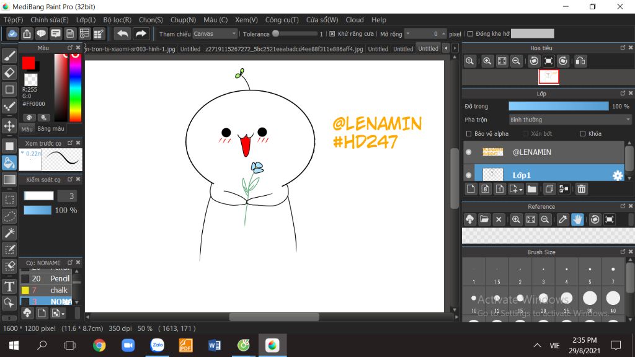Open the Chỉnh sửa(E) menu

click(50, 20)
